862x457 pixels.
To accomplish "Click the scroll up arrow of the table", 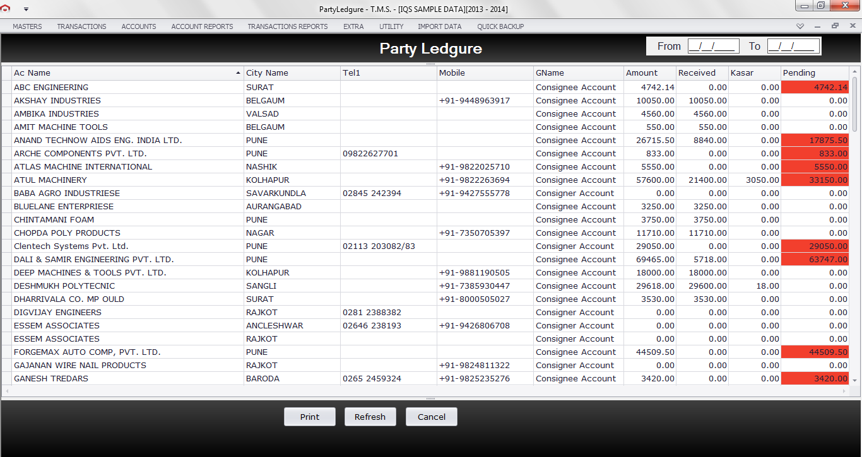I will coord(855,71).
